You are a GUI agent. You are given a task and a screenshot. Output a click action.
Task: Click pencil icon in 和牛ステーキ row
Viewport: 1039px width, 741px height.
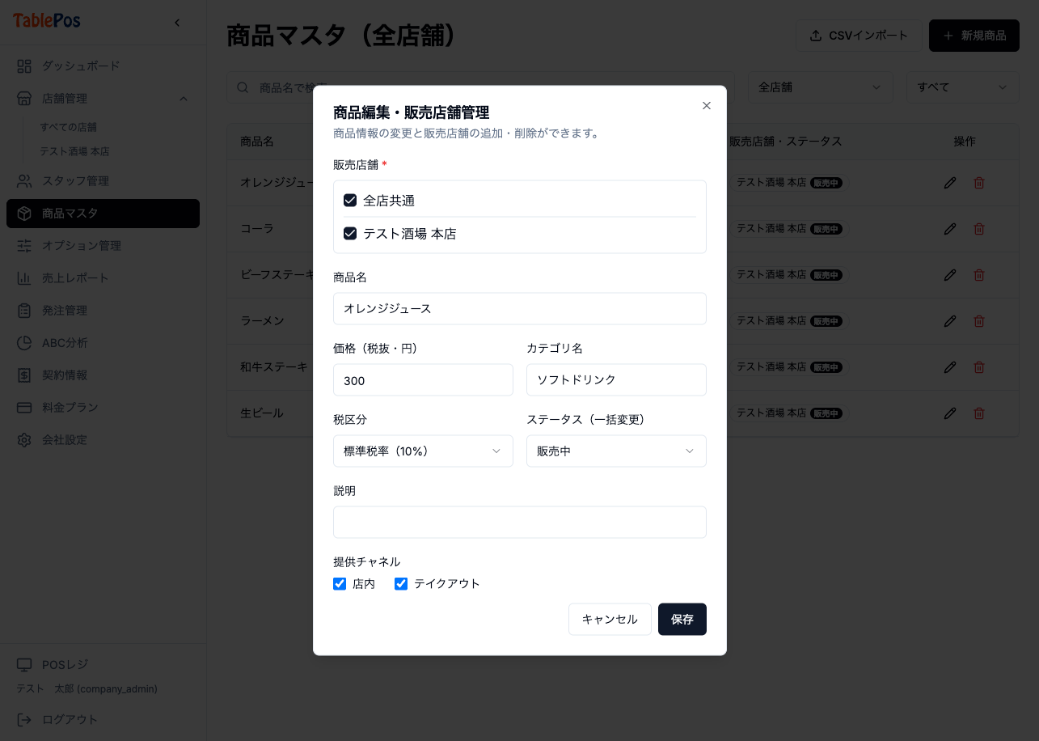(x=950, y=367)
